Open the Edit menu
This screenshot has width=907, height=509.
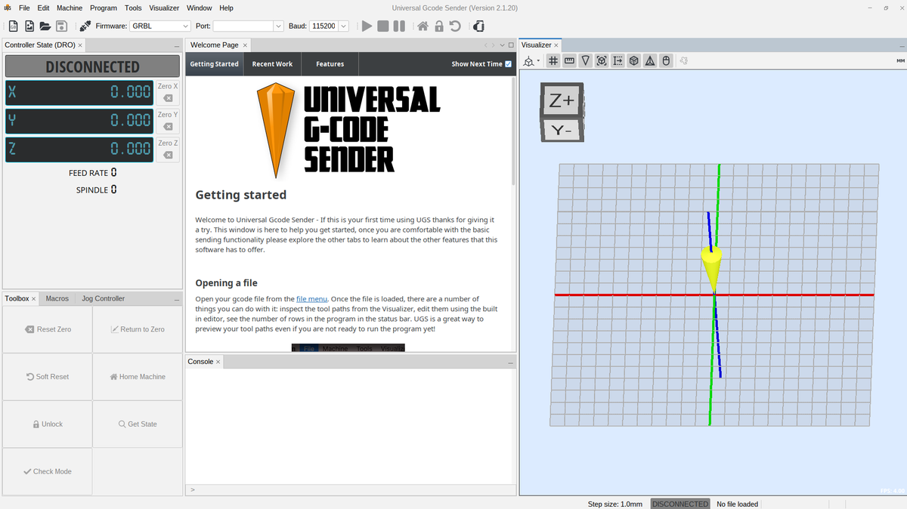click(43, 8)
